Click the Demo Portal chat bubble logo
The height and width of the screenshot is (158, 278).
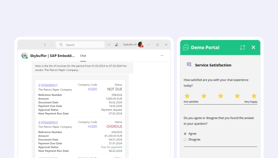(186, 47)
